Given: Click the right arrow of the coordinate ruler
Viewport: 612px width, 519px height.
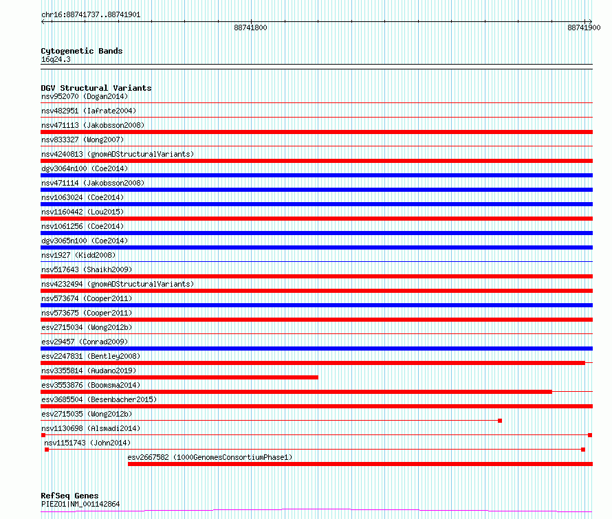Looking at the screenshot, I should (x=589, y=22).
